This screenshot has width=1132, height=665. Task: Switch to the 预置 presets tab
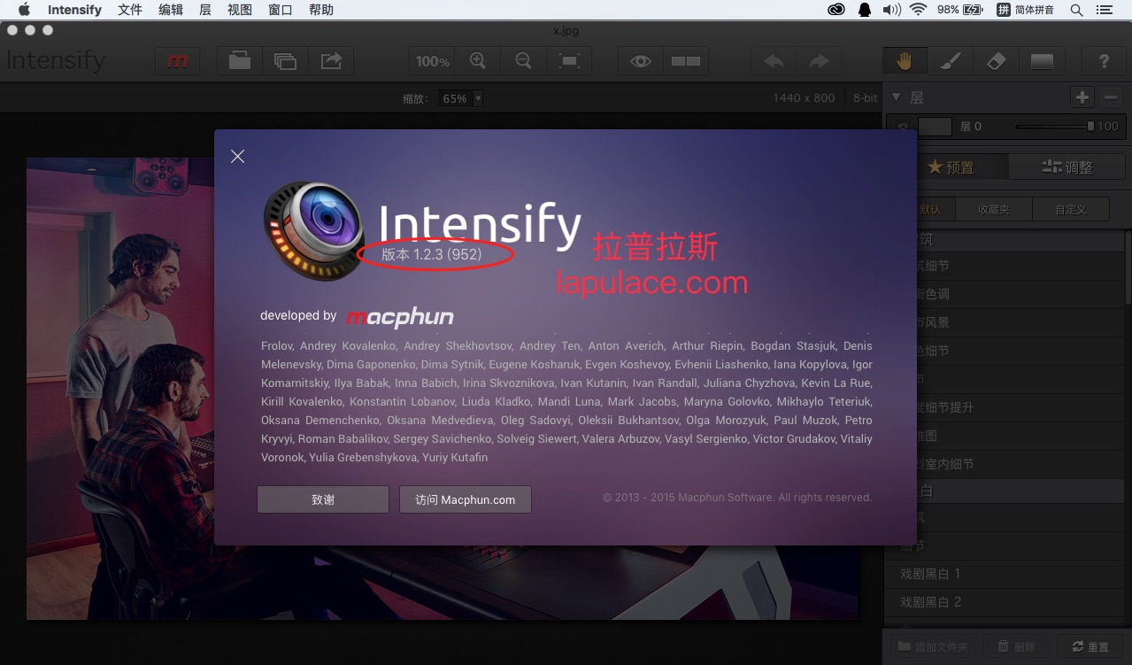[x=950, y=166]
